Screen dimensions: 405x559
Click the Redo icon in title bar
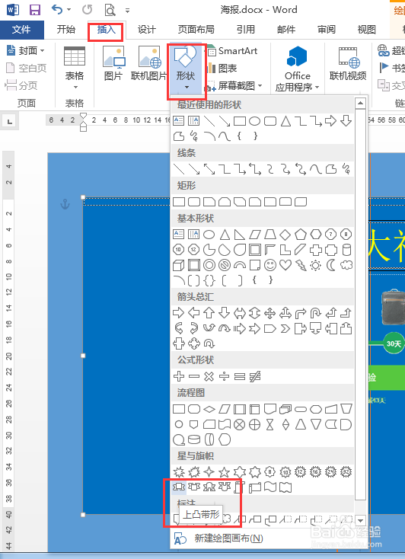coord(88,10)
